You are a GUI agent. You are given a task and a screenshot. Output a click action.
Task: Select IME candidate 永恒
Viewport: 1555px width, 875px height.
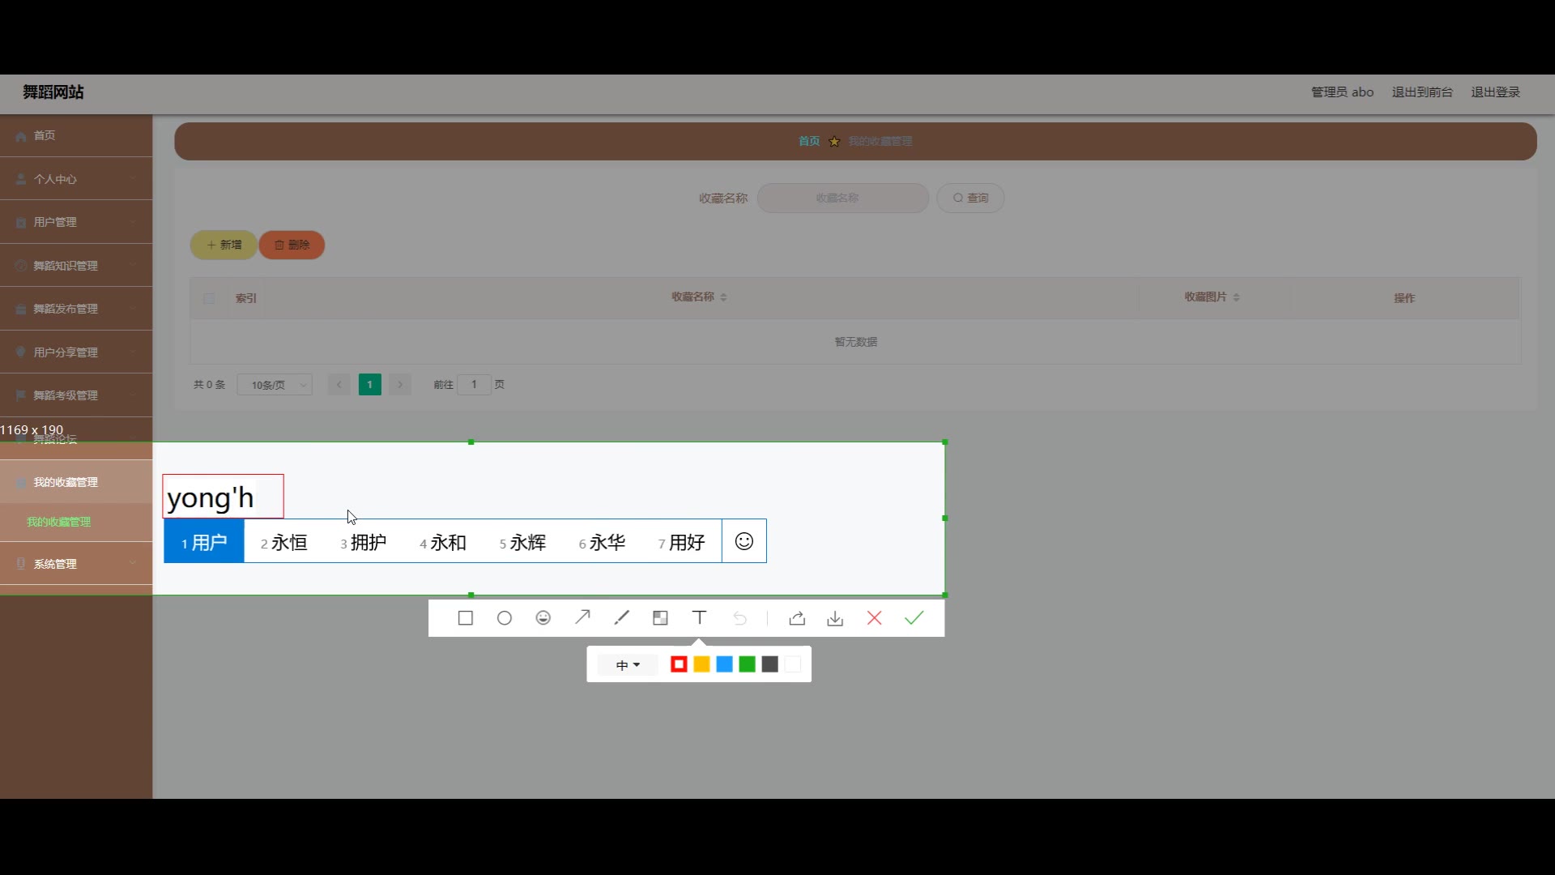pos(283,542)
